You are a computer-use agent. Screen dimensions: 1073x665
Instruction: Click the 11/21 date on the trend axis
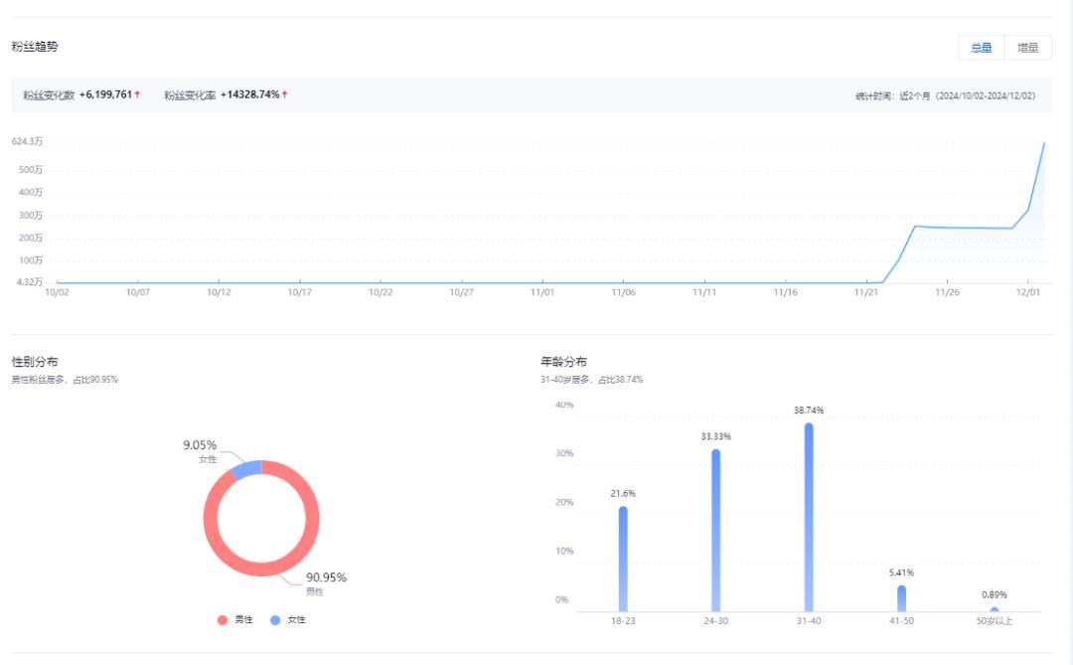(x=866, y=292)
